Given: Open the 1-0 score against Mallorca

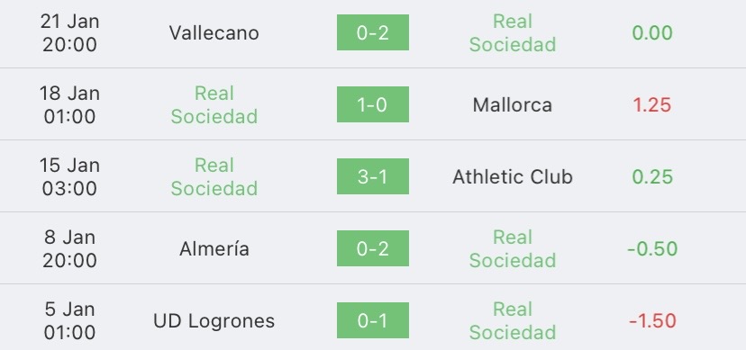Looking at the screenshot, I should (x=372, y=104).
